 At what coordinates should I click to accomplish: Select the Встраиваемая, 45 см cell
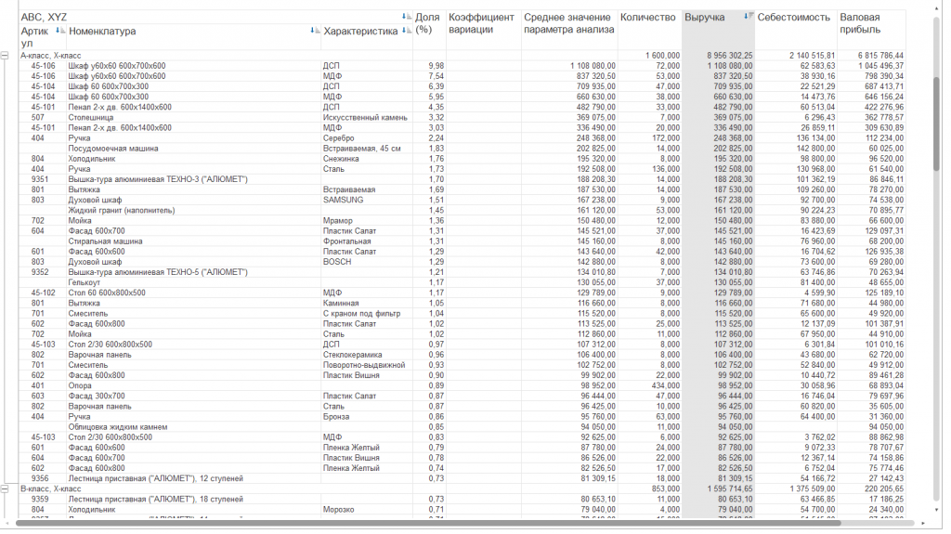(x=361, y=148)
